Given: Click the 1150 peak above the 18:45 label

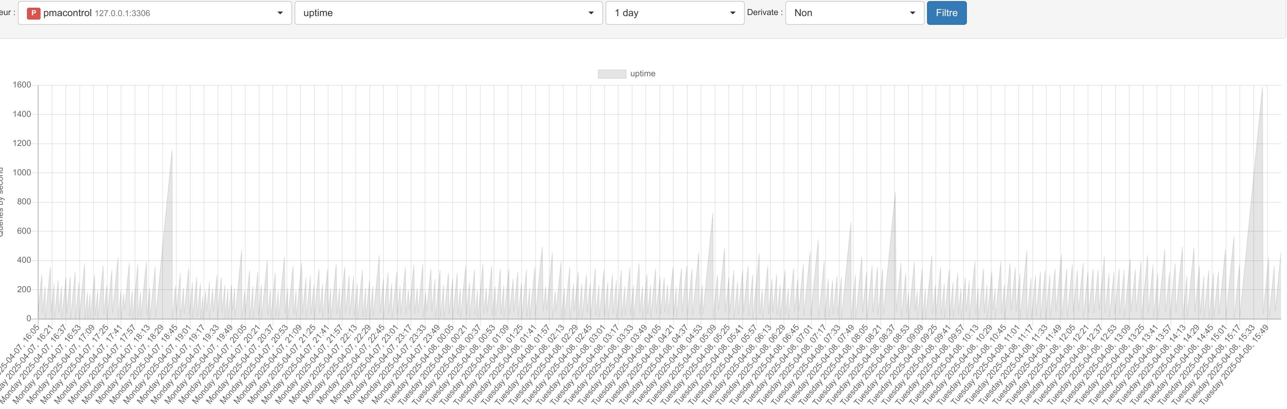Looking at the screenshot, I should (172, 151).
